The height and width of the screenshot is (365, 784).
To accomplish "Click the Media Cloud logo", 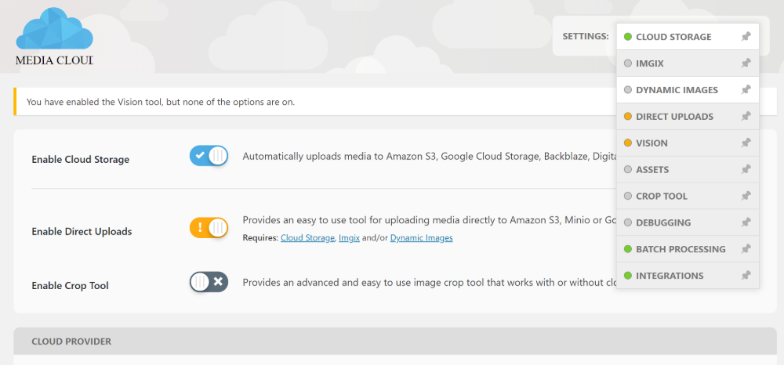I will pos(55,38).
